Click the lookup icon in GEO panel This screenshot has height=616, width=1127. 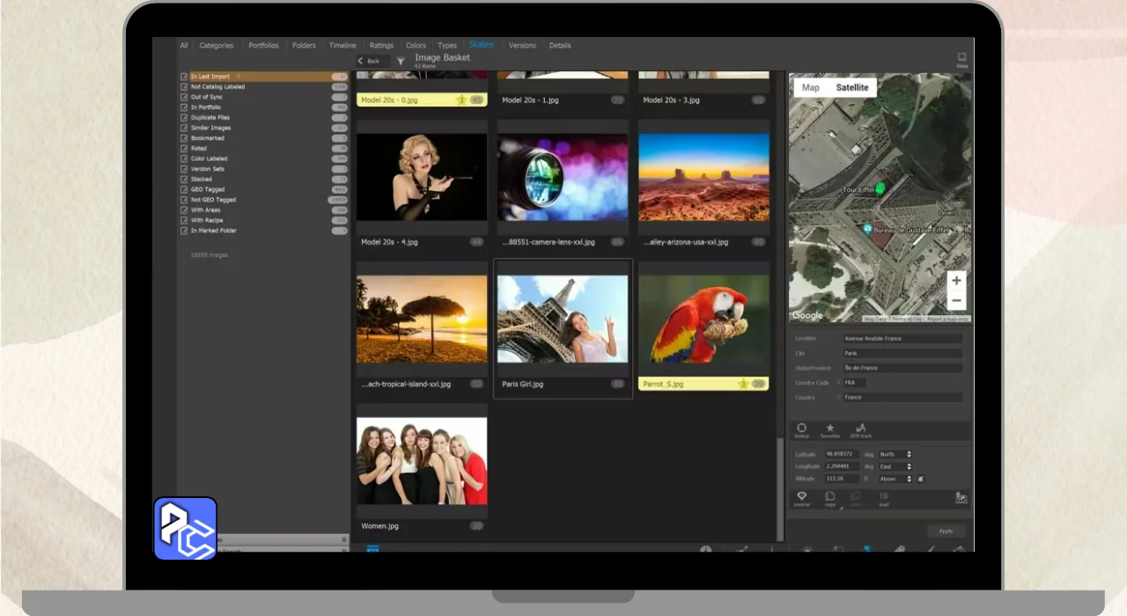801,429
